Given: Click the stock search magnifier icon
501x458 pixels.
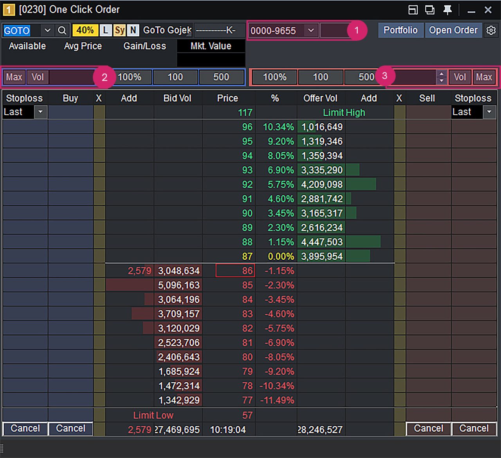Looking at the screenshot, I should (x=62, y=31).
